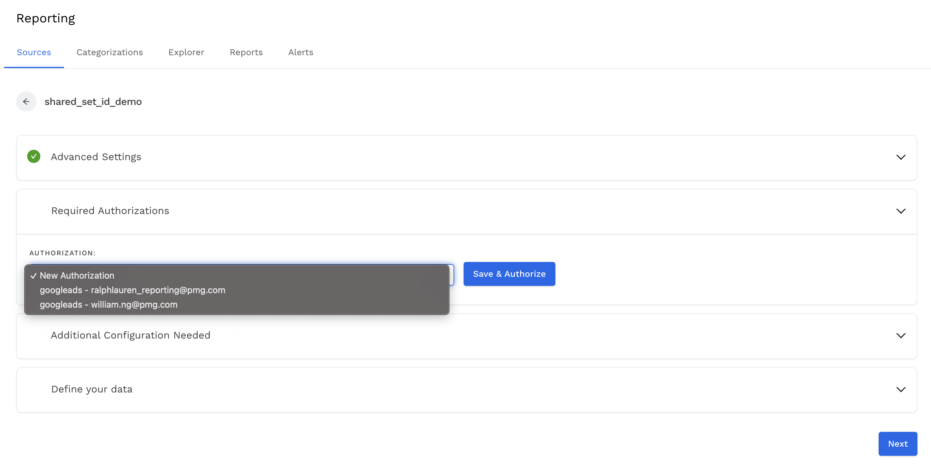Click the back arrow beside shared_set_id_demo

tap(26, 101)
